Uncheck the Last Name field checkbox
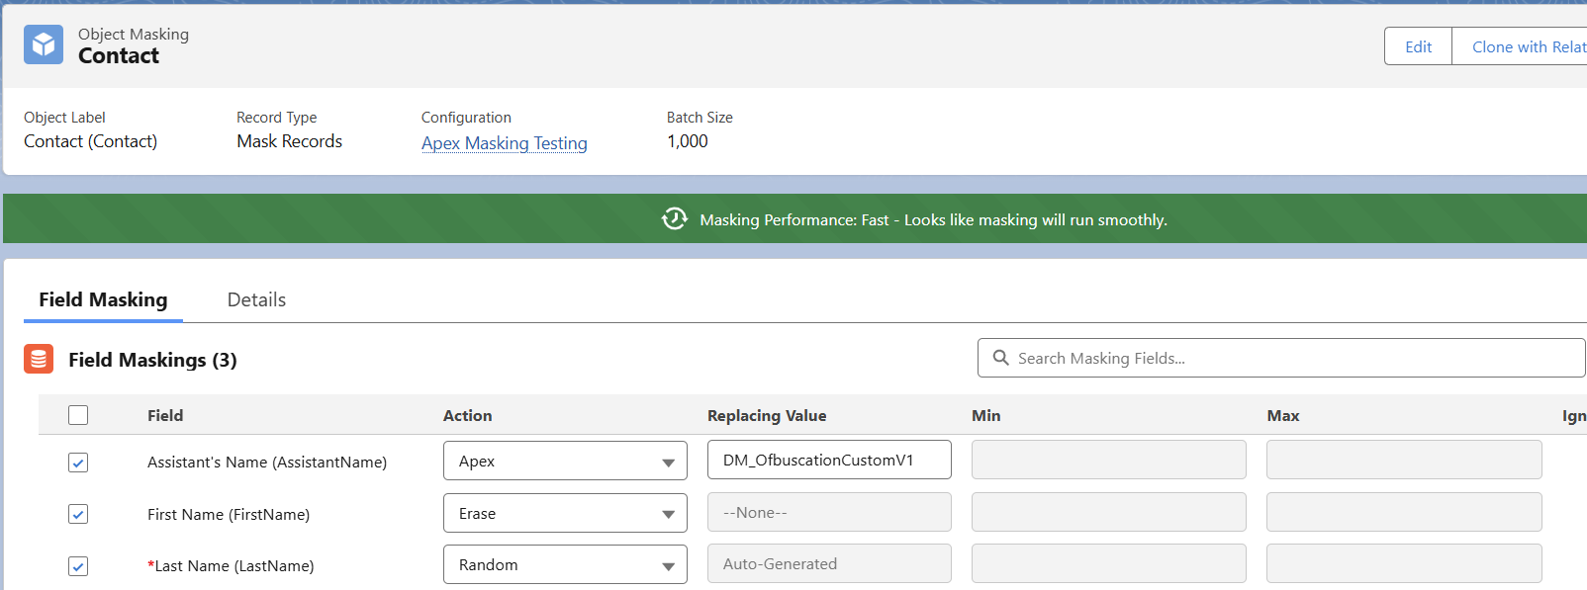Image resolution: width=1587 pixels, height=590 pixels. click(x=78, y=566)
